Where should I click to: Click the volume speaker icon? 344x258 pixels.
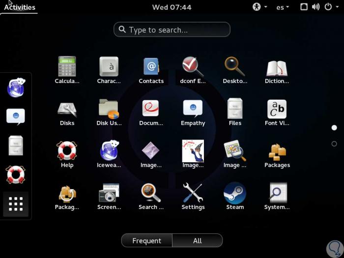pos(315,7)
